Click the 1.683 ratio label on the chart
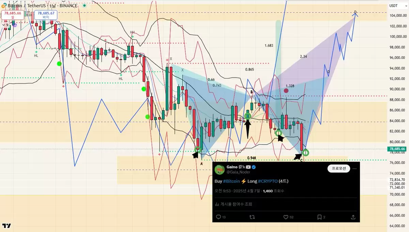The image size is (409, 232). (x=269, y=45)
